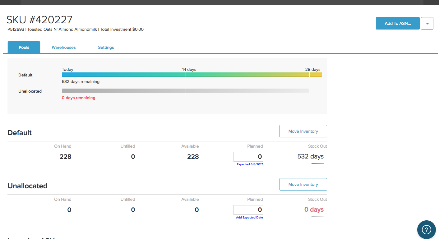Select the Pools tab

24,47
